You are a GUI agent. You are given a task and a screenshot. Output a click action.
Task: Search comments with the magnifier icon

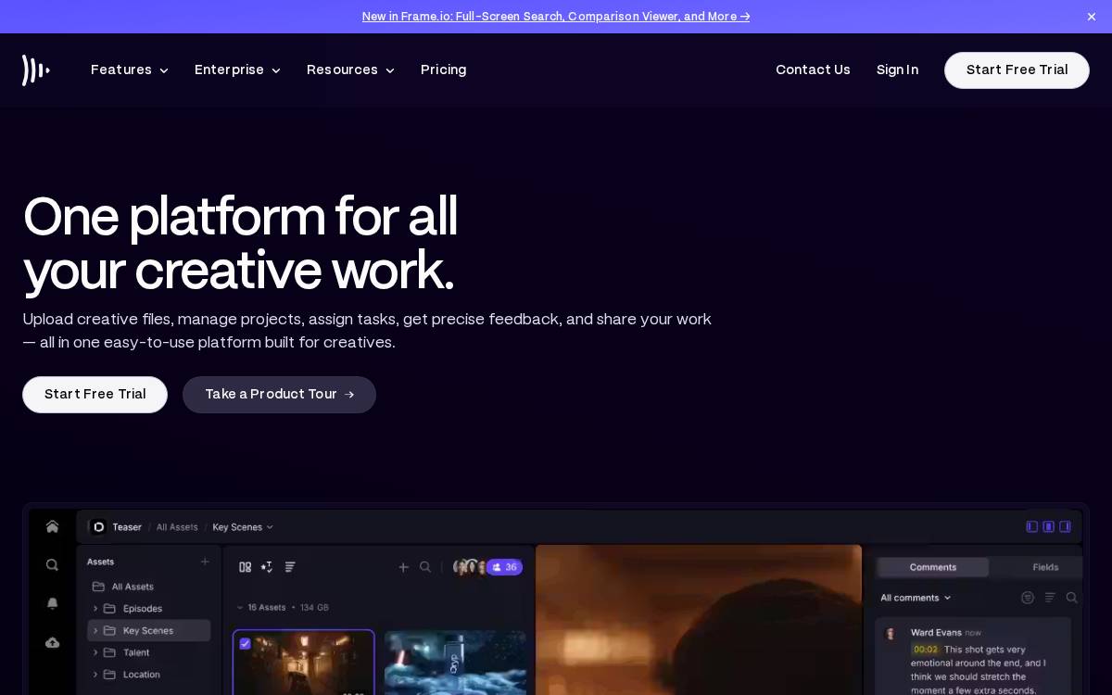(1071, 598)
